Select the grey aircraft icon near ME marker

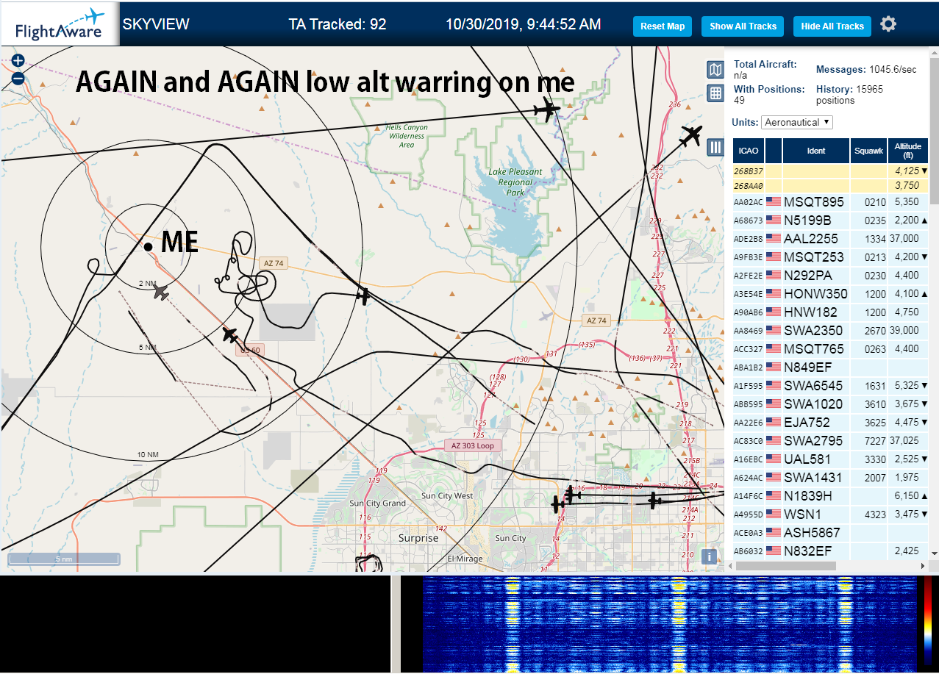click(x=161, y=293)
